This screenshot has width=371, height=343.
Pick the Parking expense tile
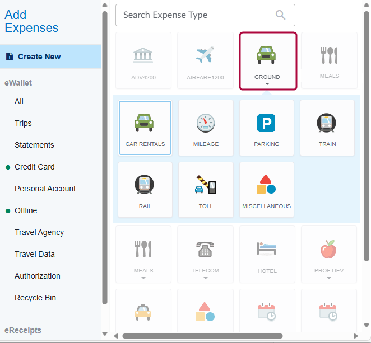pyautogui.click(x=266, y=123)
